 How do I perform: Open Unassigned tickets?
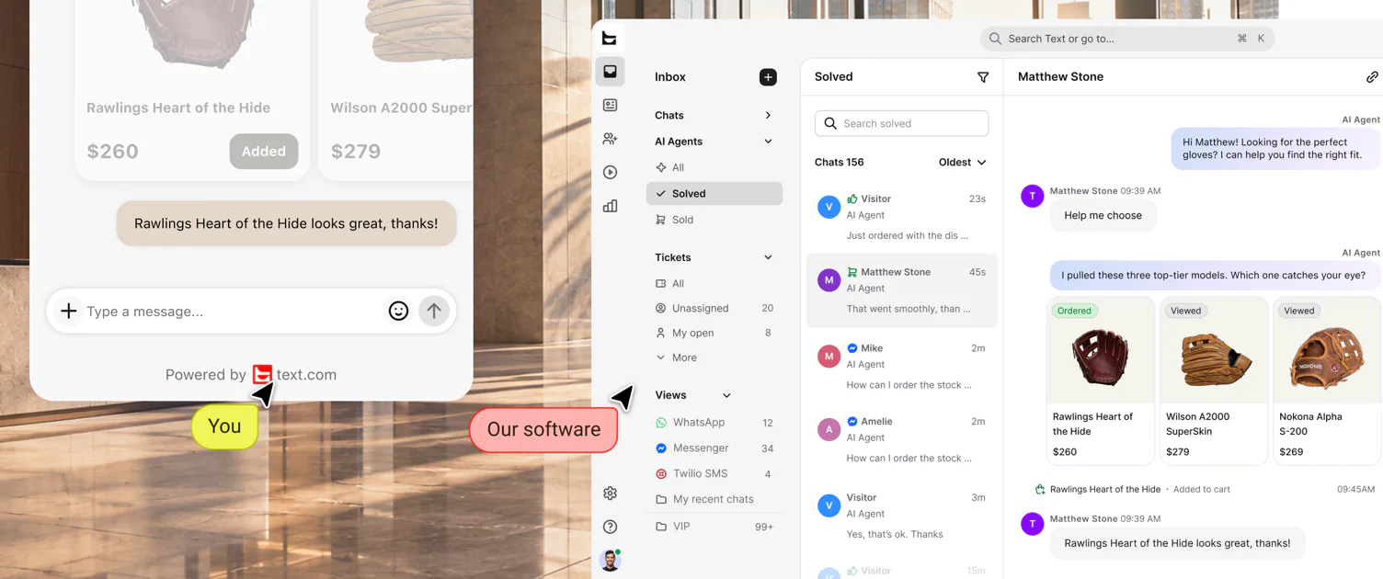pyautogui.click(x=714, y=309)
